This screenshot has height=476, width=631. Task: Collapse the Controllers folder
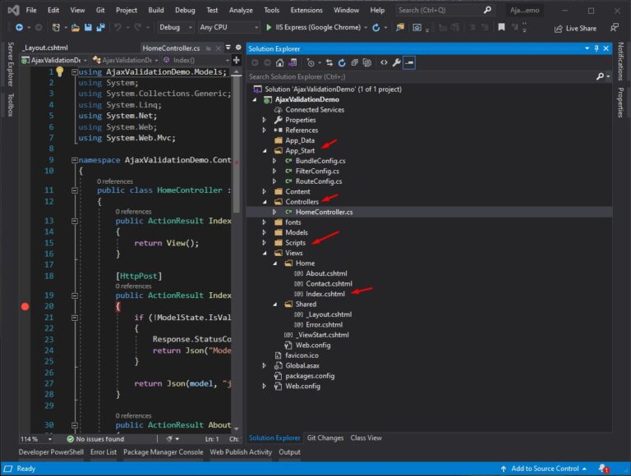click(x=265, y=202)
